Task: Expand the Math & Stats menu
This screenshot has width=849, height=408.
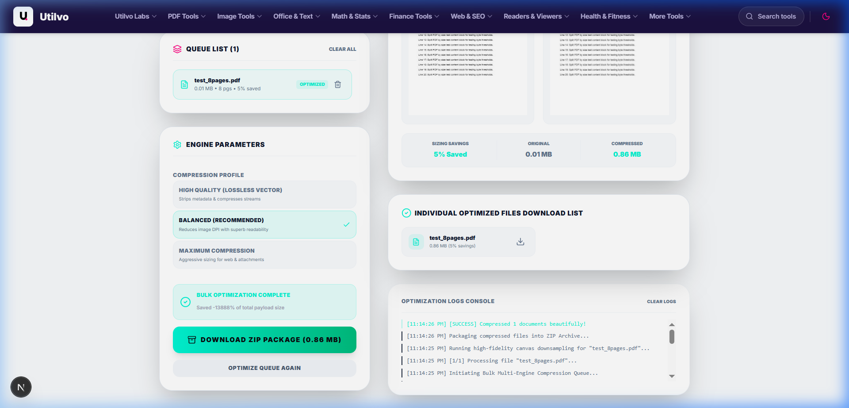Action: click(355, 16)
